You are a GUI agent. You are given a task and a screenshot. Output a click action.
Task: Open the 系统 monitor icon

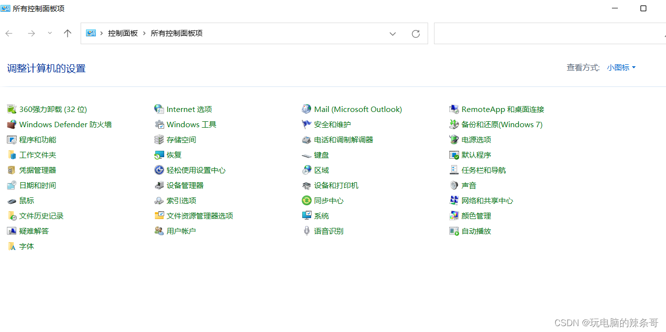tap(307, 216)
